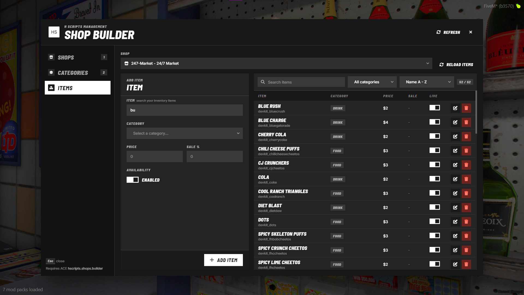This screenshot has width=524, height=295.
Task: Disable live status for Cola
Action: coord(435,179)
